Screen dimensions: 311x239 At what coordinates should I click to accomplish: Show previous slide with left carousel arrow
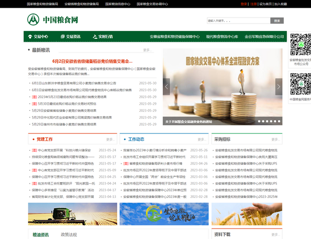point(166,87)
